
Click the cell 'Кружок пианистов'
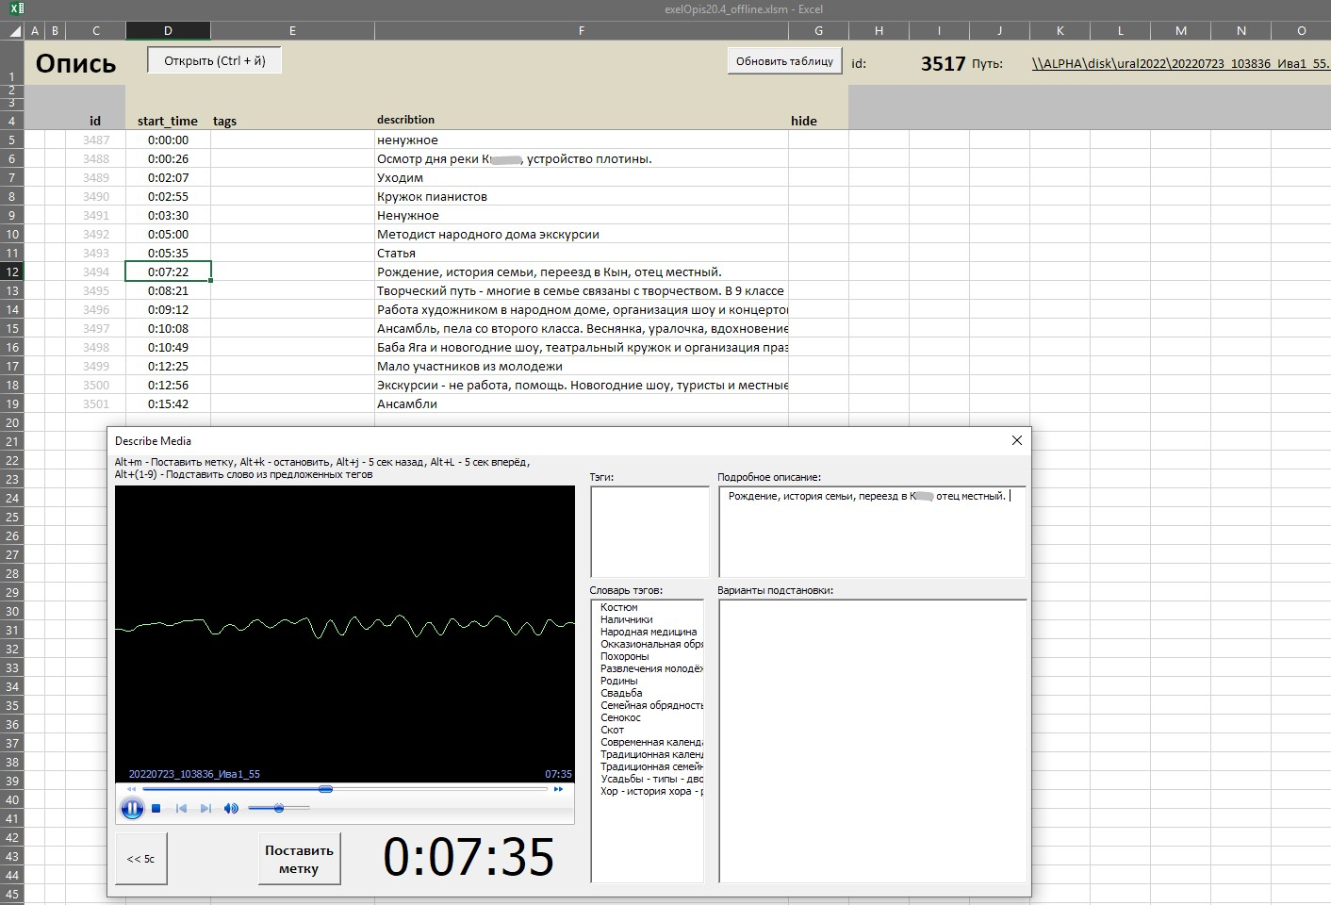[x=582, y=196]
